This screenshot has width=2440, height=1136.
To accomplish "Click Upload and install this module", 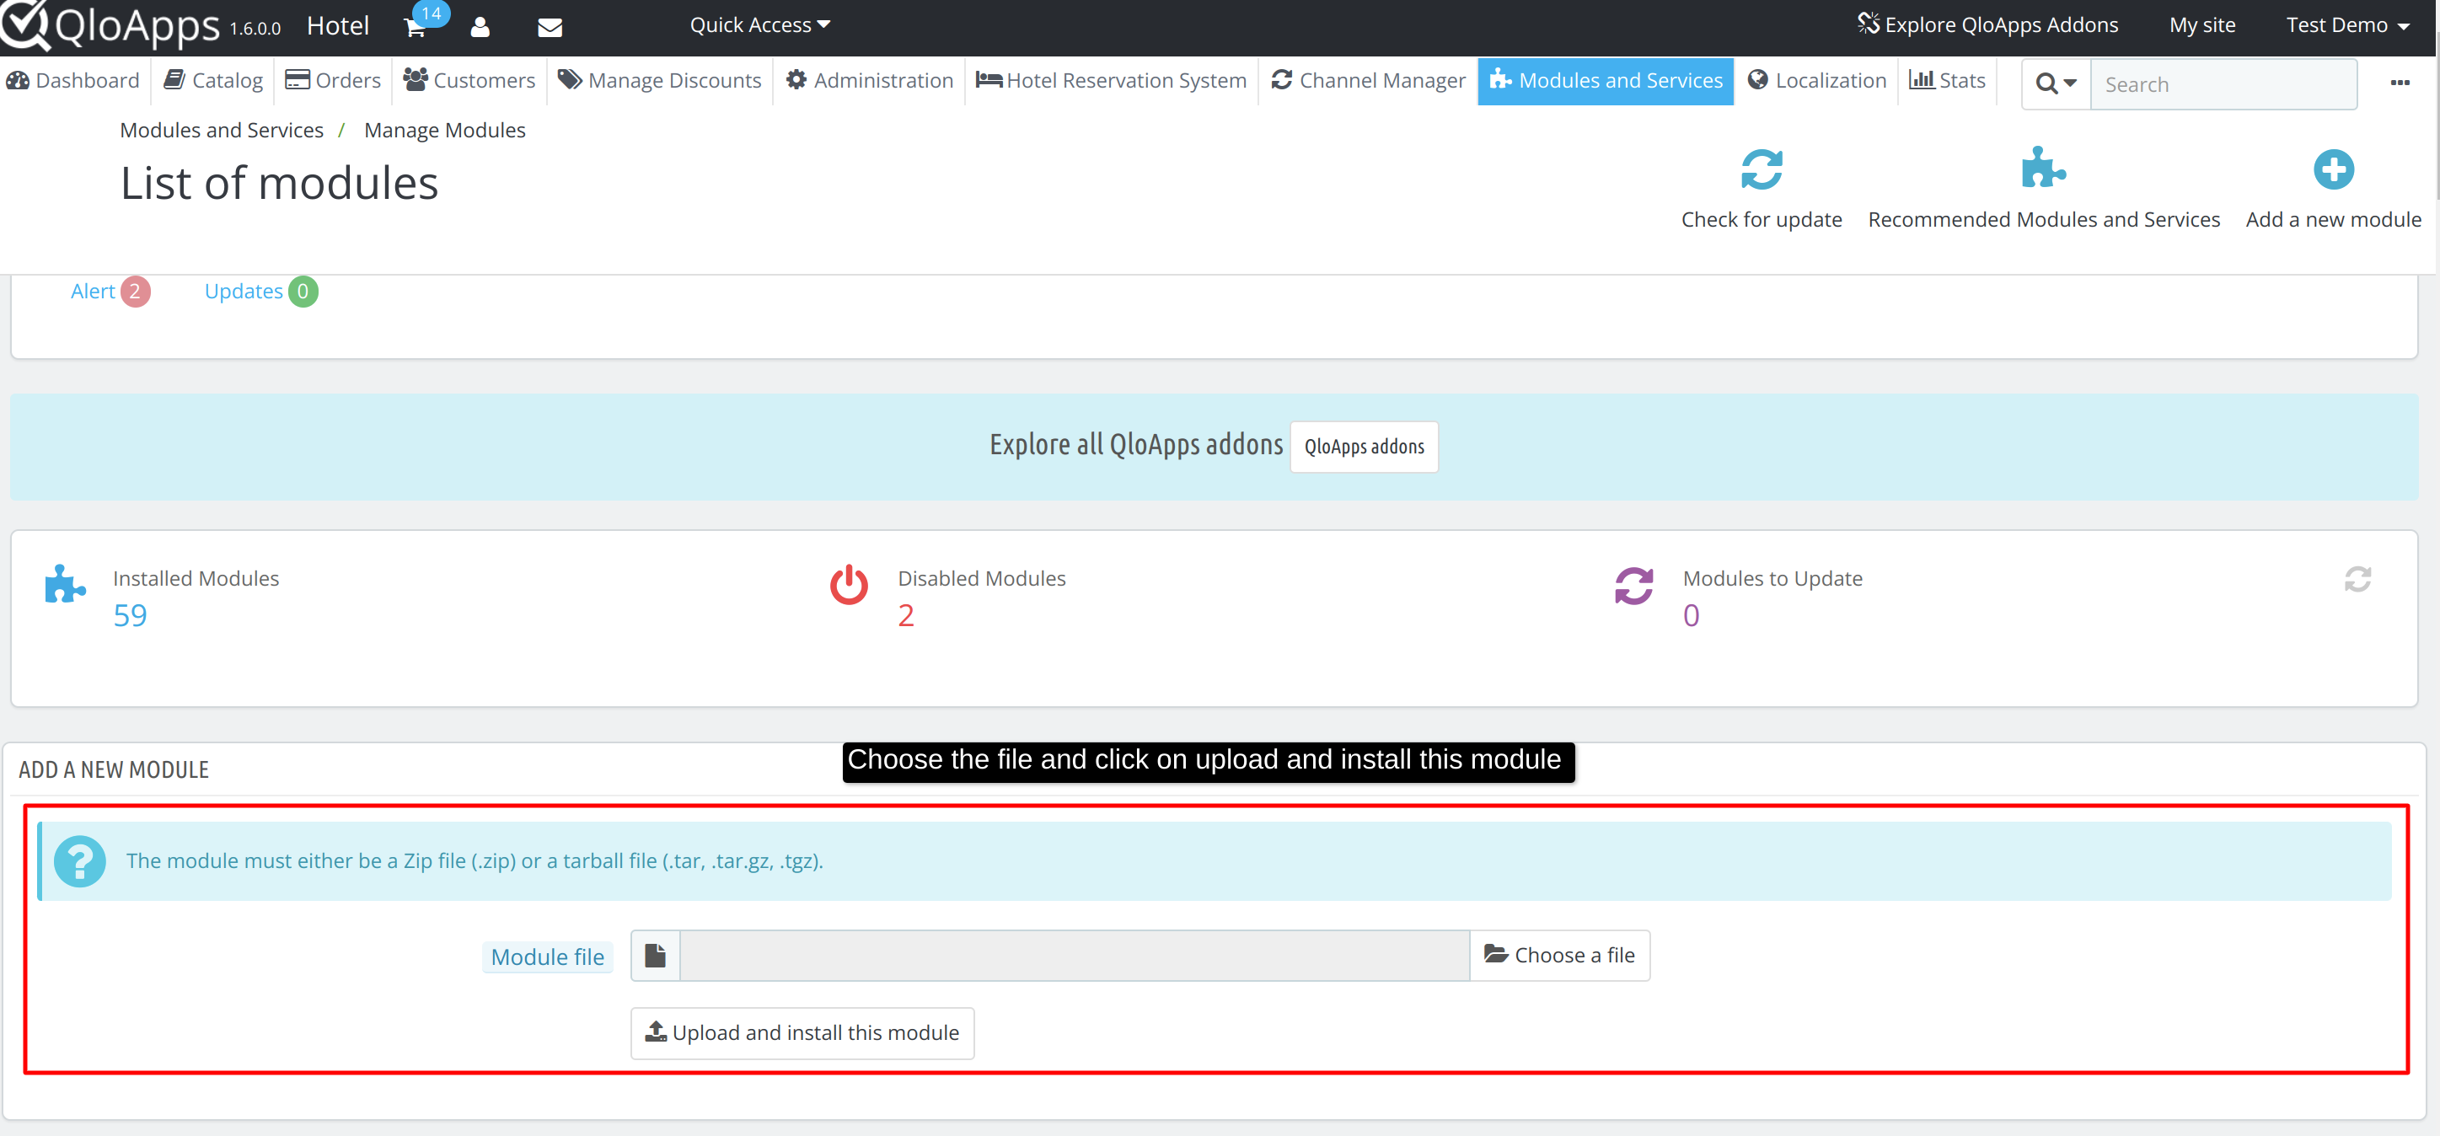I will [x=802, y=1032].
